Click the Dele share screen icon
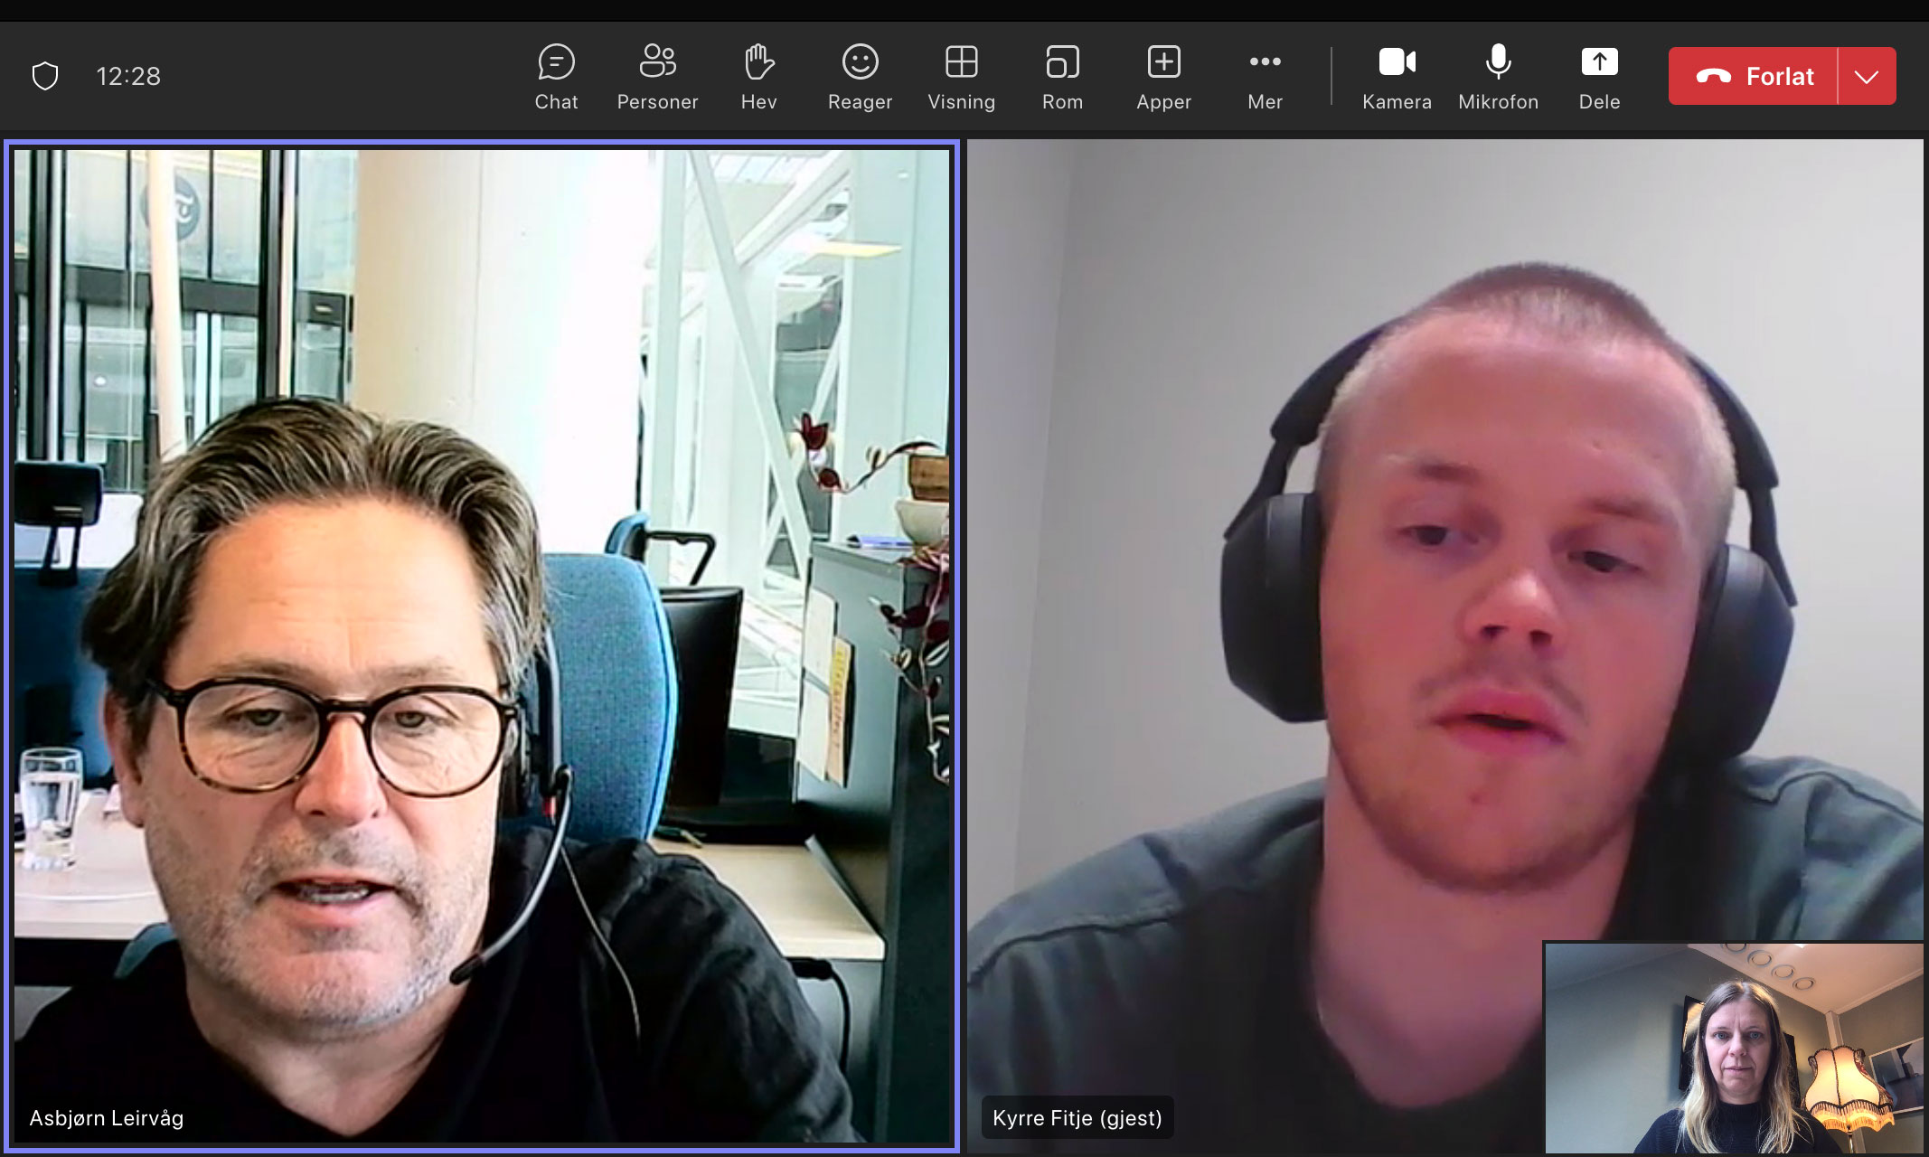 tap(1599, 76)
